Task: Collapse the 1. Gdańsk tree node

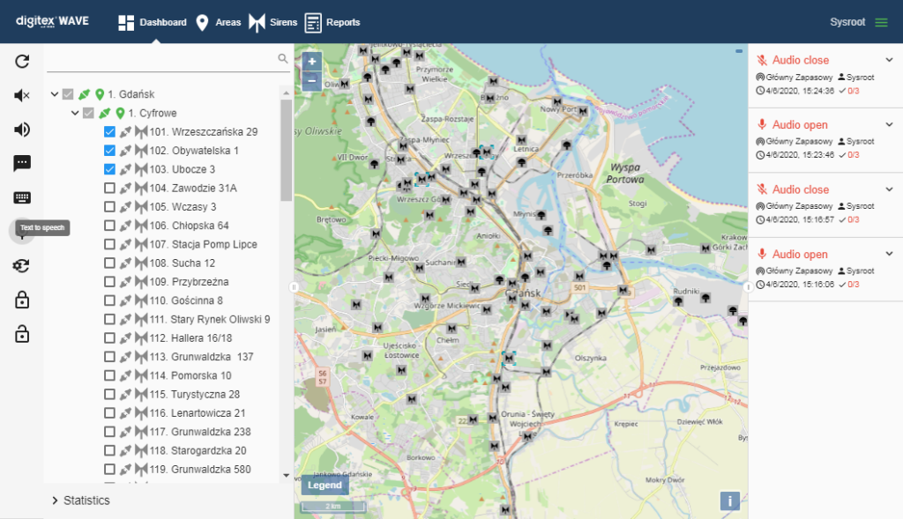Action: pos(54,94)
